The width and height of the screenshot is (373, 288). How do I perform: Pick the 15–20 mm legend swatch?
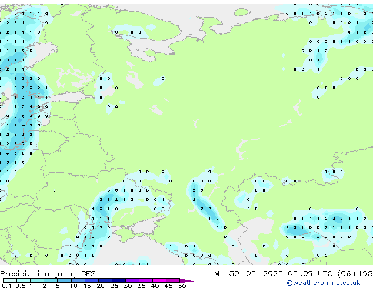point(92,280)
